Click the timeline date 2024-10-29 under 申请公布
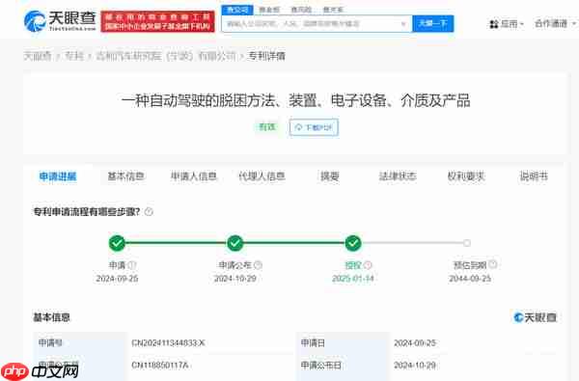This screenshot has height=381, width=579. pyautogui.click(x=235, y=279)
